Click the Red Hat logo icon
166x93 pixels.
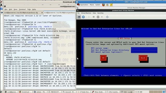(78, 5)
